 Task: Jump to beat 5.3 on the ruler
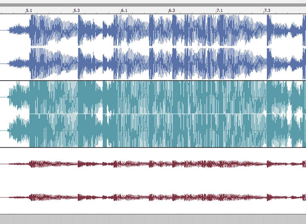pyautogui.click(x=76, y=10)
